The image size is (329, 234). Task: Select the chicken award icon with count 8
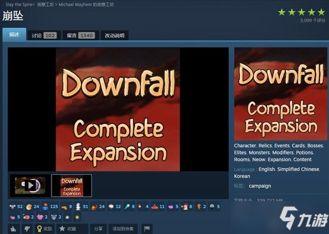coord(186,207)
